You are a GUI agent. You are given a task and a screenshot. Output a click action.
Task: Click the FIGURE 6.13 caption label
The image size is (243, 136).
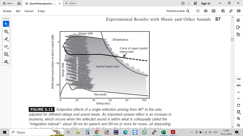42,109
